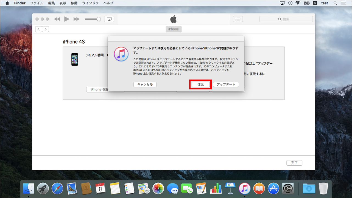Open Notification Center menu bar icon
The image size is (352, 198).
click(x=343, y=3)
